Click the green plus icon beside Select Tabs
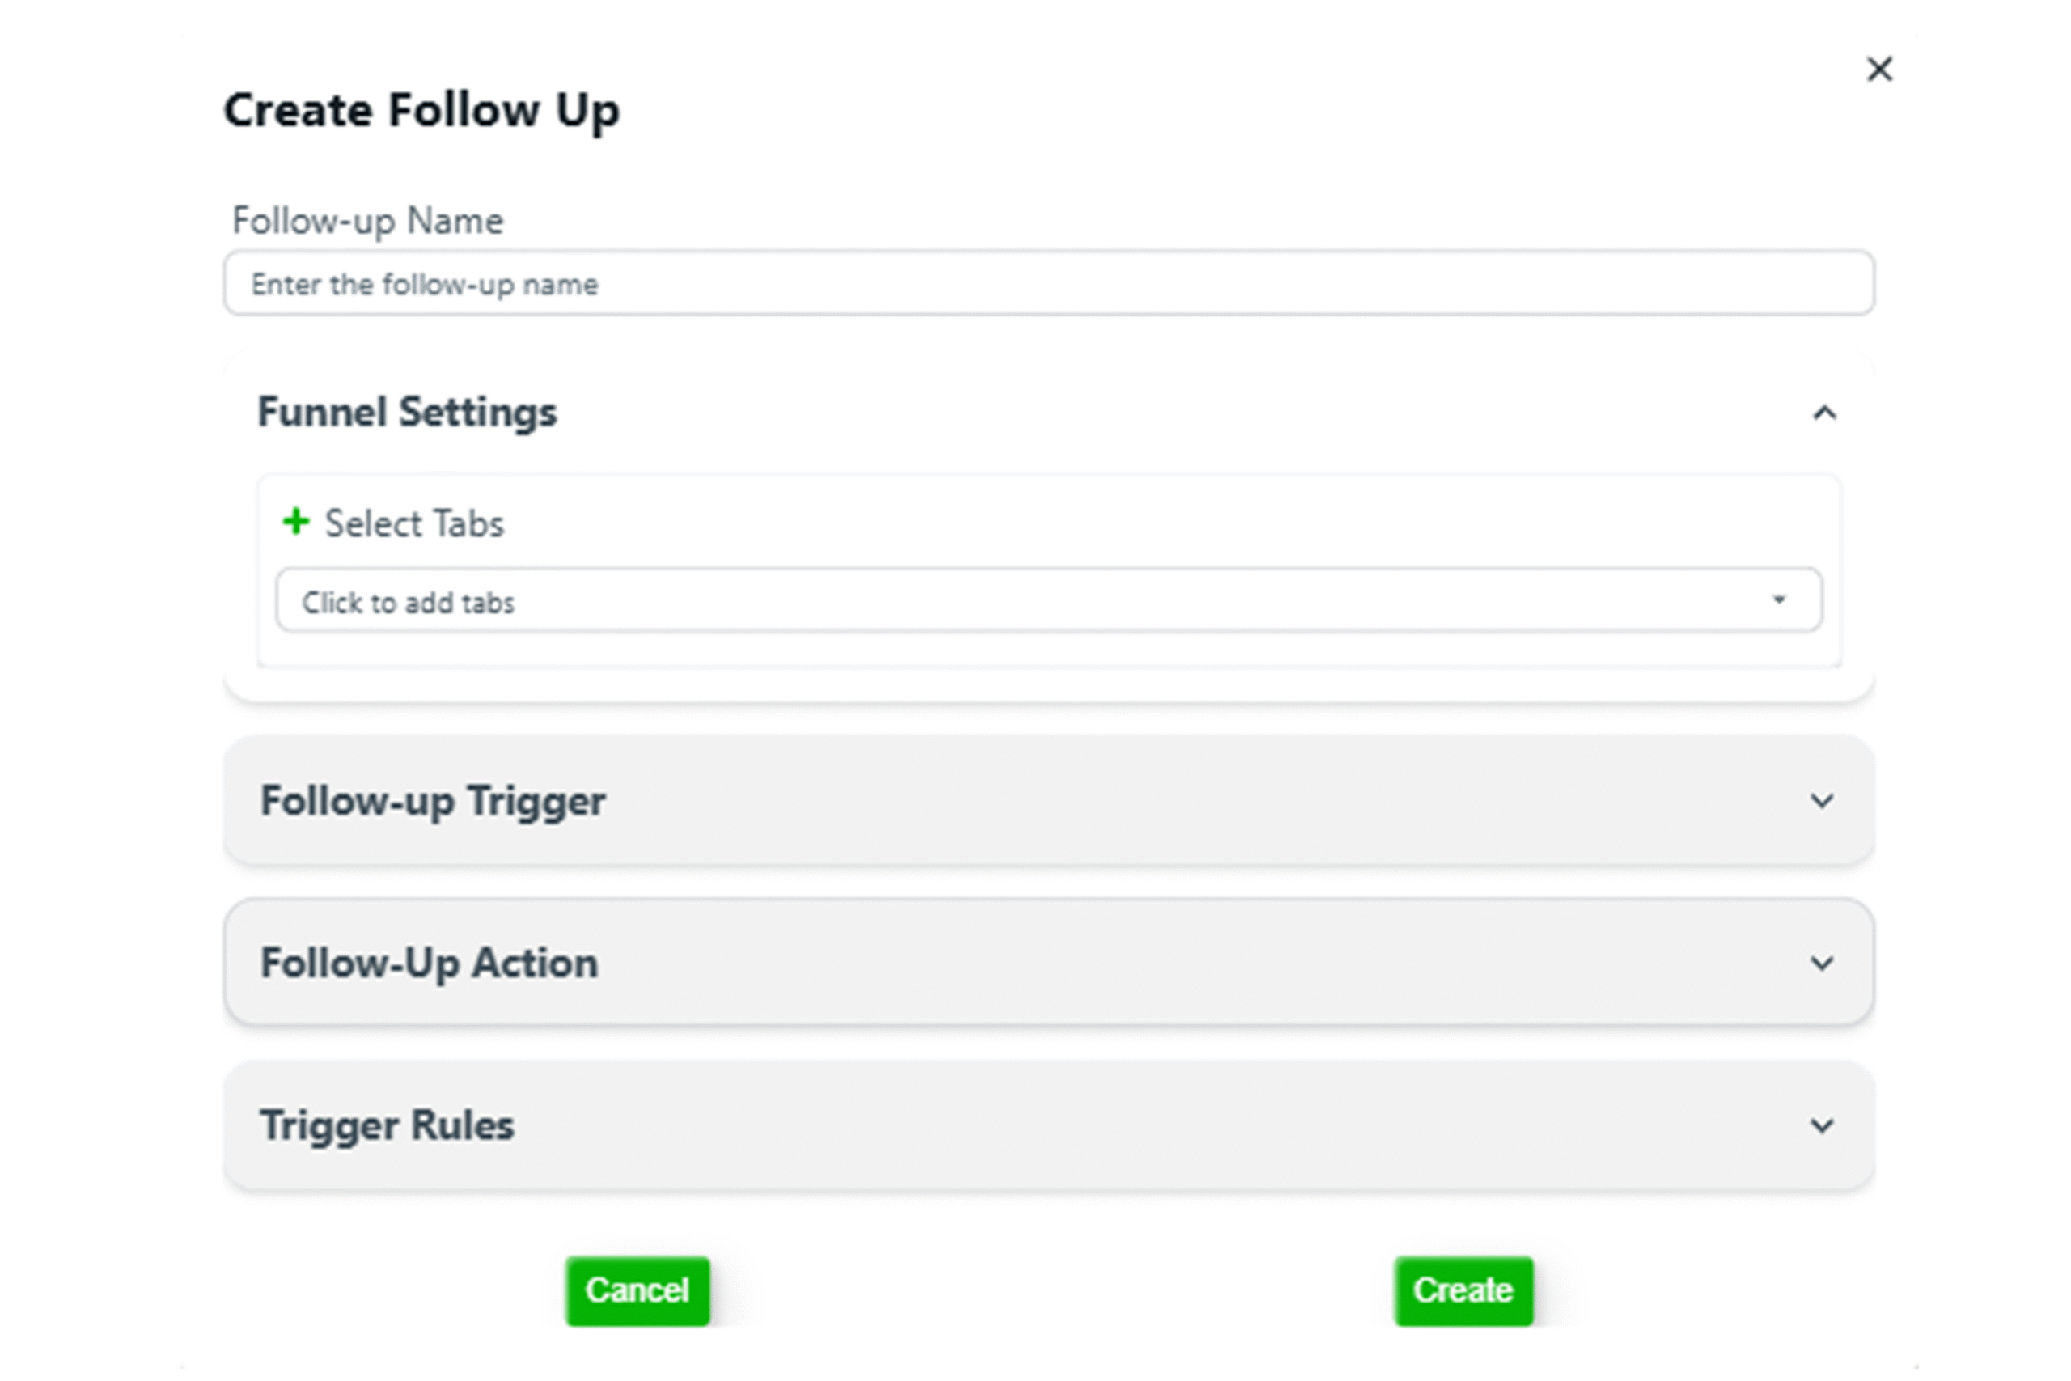2071x1381 pixels. 296,521
